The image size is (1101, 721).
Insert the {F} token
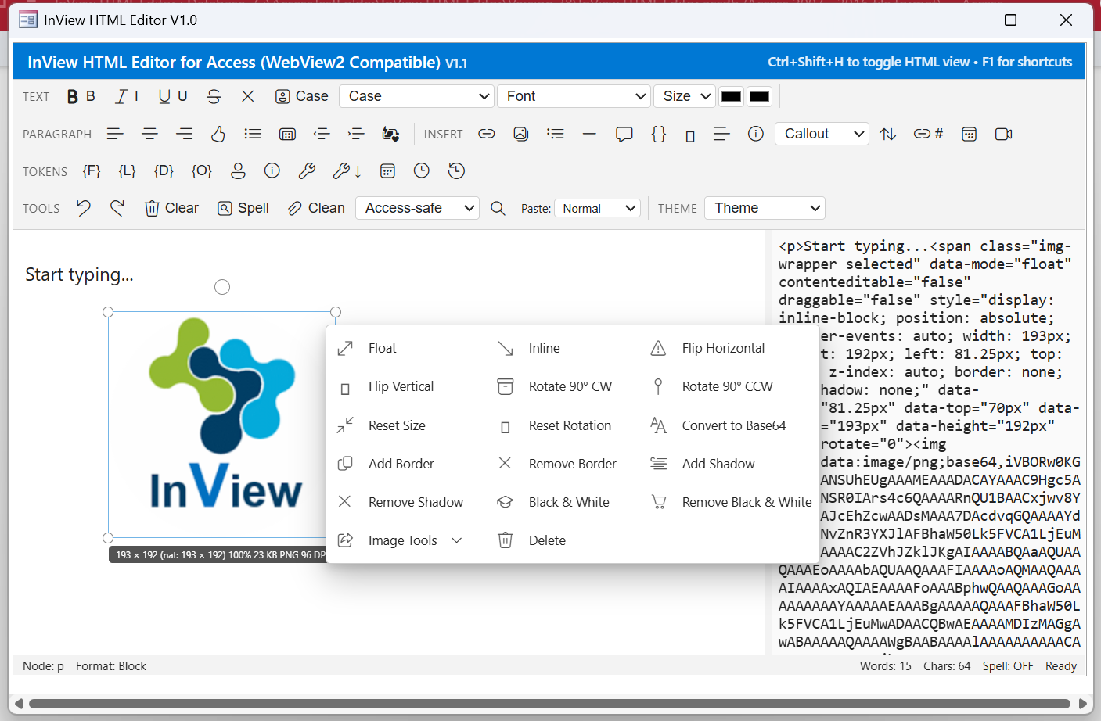click(x=92, y=170)
